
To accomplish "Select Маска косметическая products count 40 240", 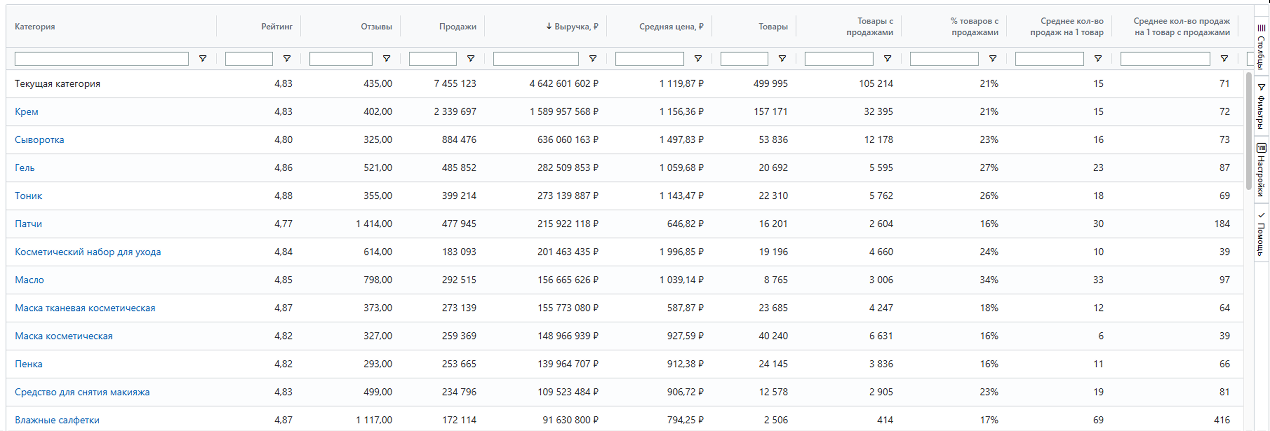I will pyautogui.click(x=773, y=336).
